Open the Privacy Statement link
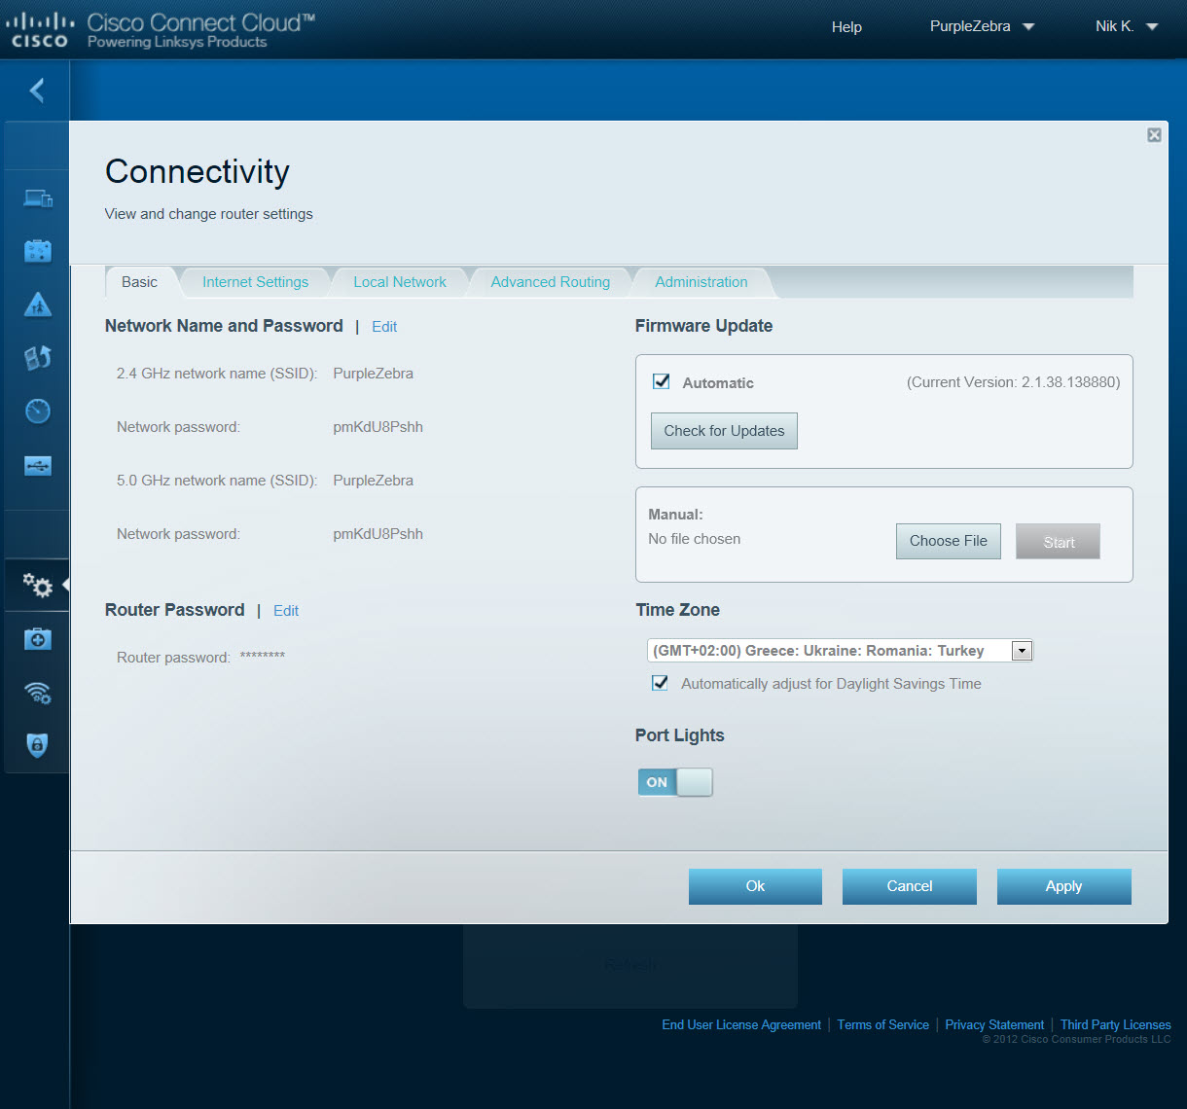This screenshot has height=1109, width=1187. (994, 1024)
